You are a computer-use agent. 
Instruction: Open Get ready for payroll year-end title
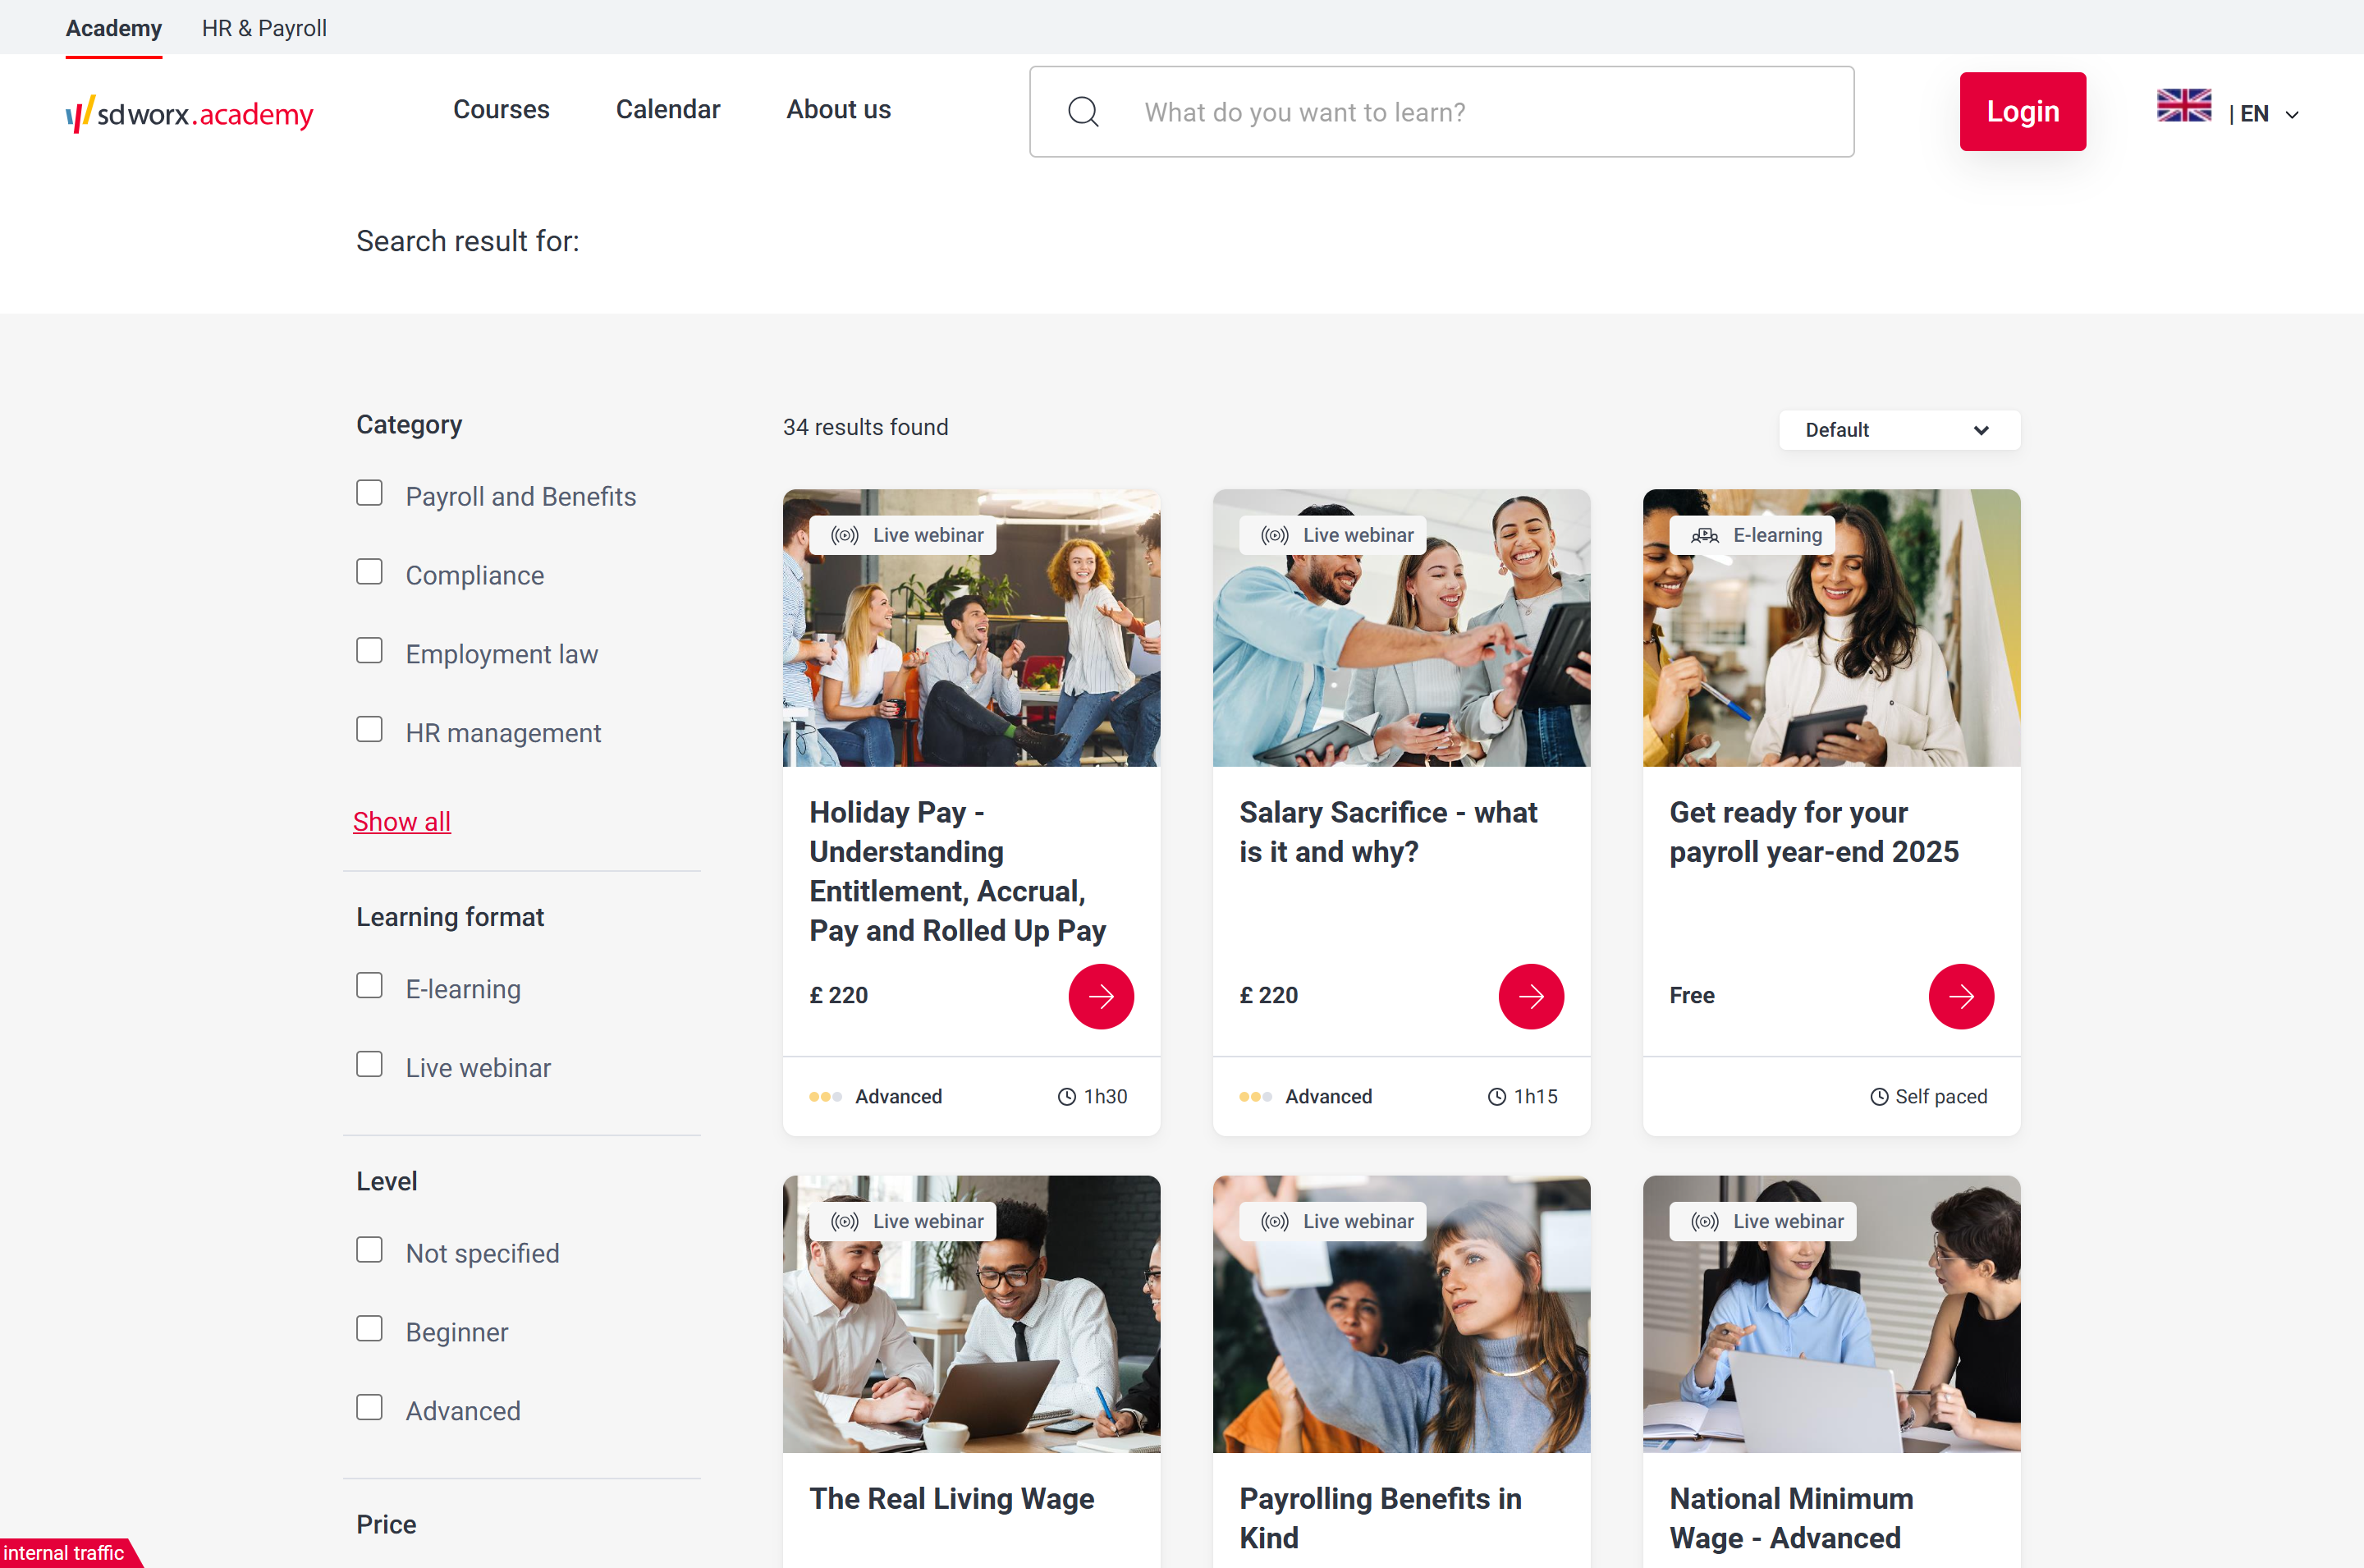pyautogui.click(x=1813, y=832)
